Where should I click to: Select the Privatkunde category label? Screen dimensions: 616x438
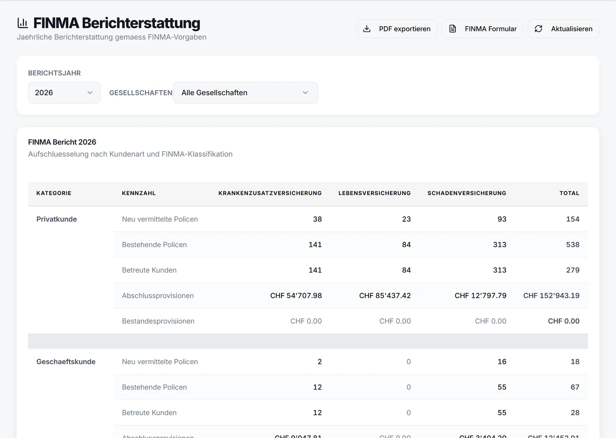[x=57, y=219]
